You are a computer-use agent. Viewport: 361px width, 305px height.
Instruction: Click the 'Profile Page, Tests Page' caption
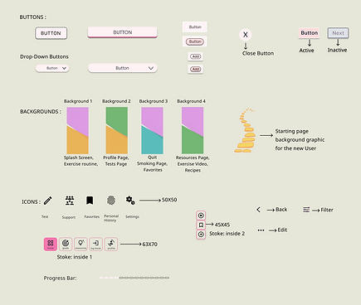116,161
